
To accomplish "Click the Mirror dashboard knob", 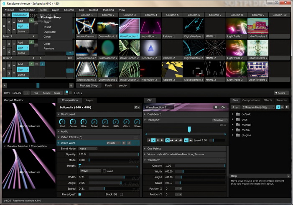I will click(105, 122).
